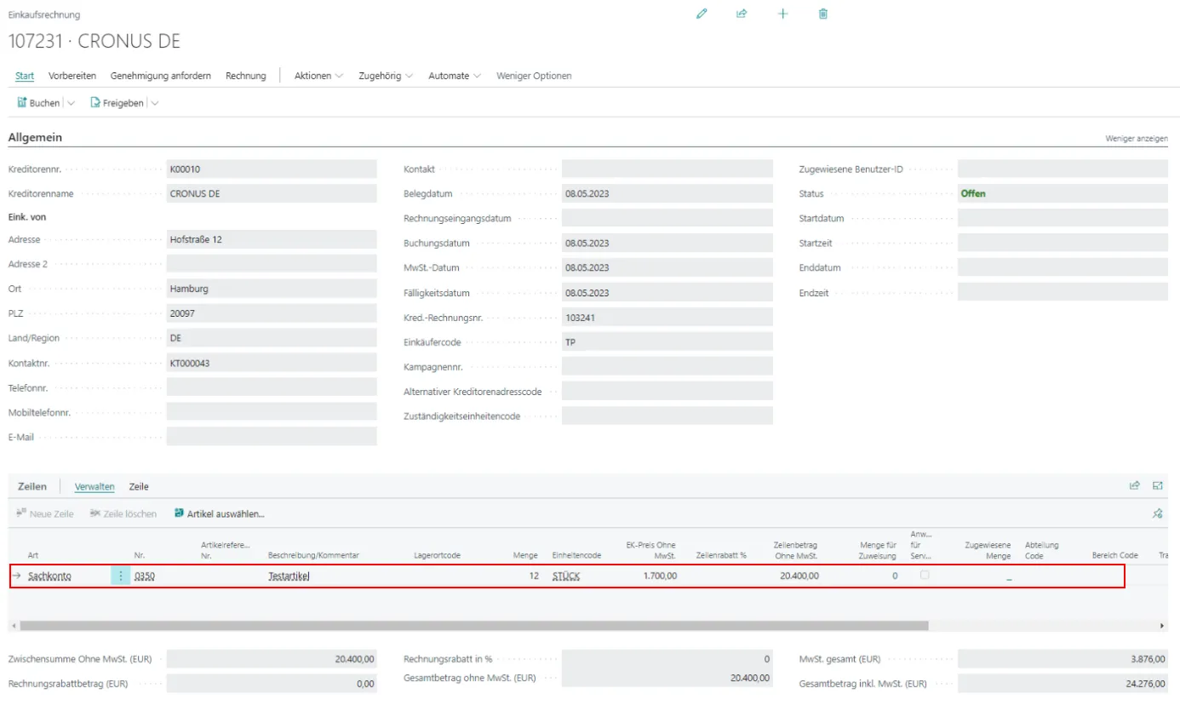Click the Fälligkeitsdatum field
Viewport: 1180px width, 711px height.
[x=667, y=293]
